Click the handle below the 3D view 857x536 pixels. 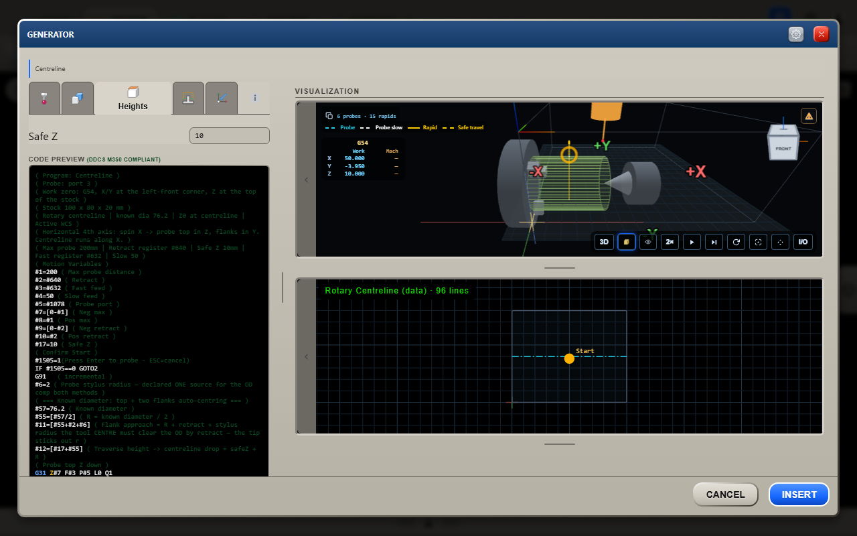pyautogui.click(x=560, y=267)
